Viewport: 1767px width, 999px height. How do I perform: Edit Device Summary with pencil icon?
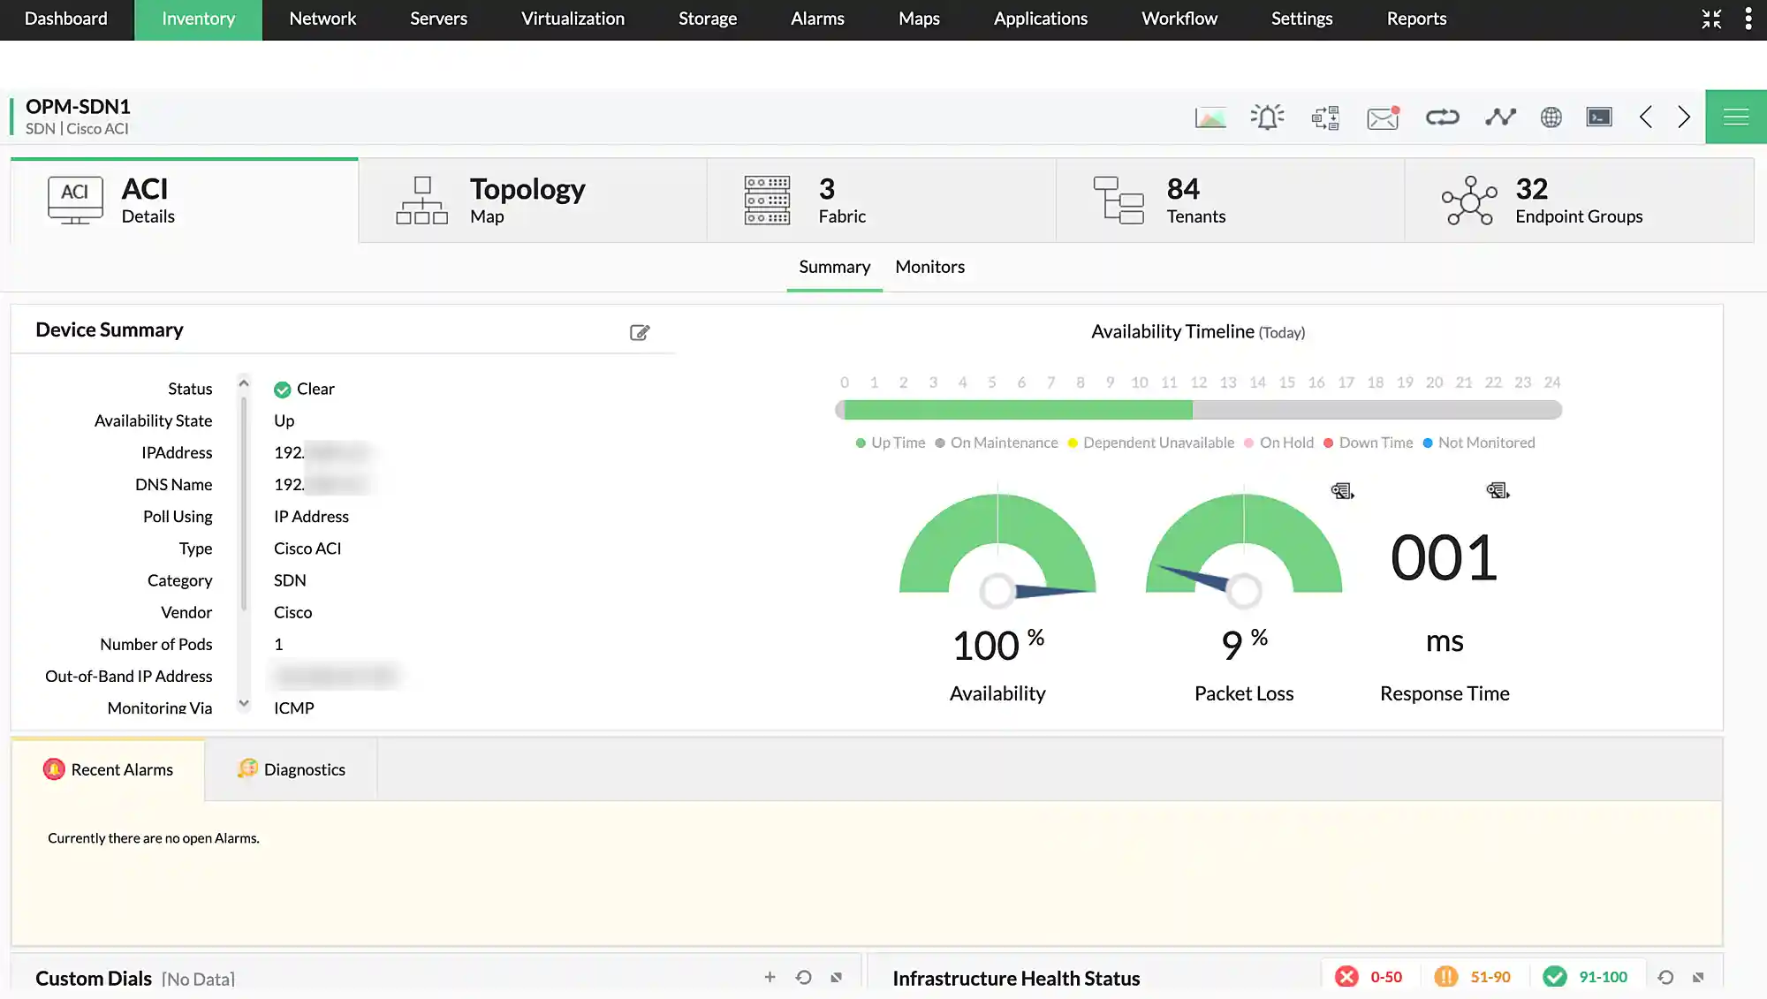click(x=640, y=332)
